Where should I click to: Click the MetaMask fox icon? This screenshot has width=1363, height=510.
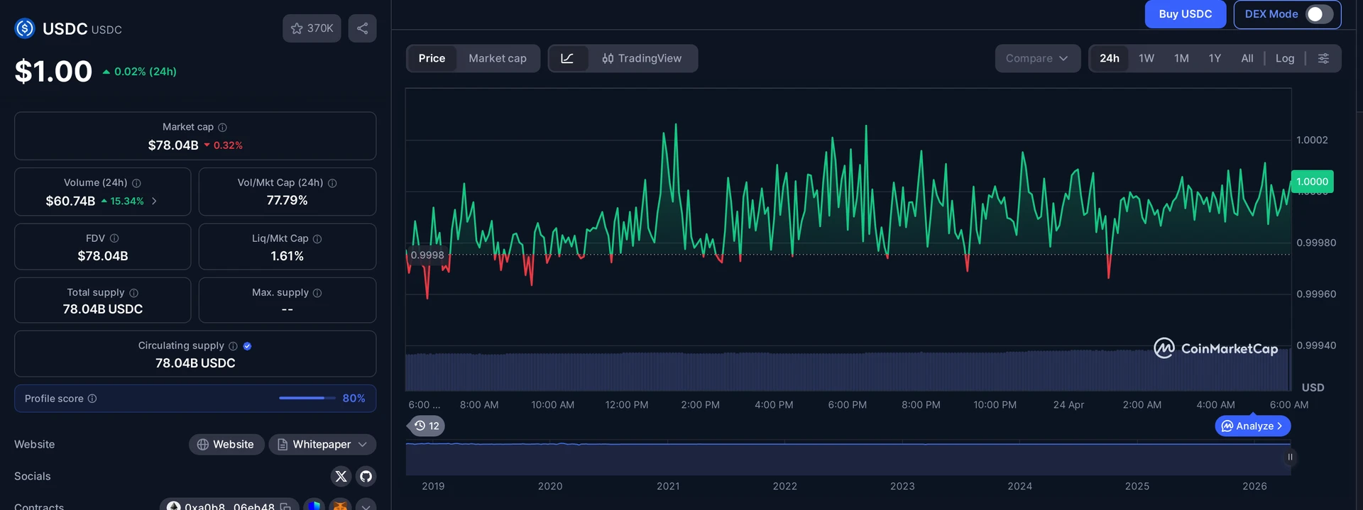coord(341,506)
